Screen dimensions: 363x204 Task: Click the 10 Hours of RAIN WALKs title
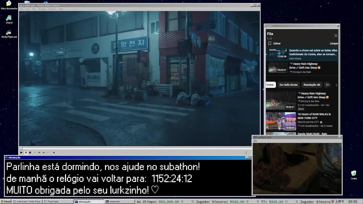(314, 116)
